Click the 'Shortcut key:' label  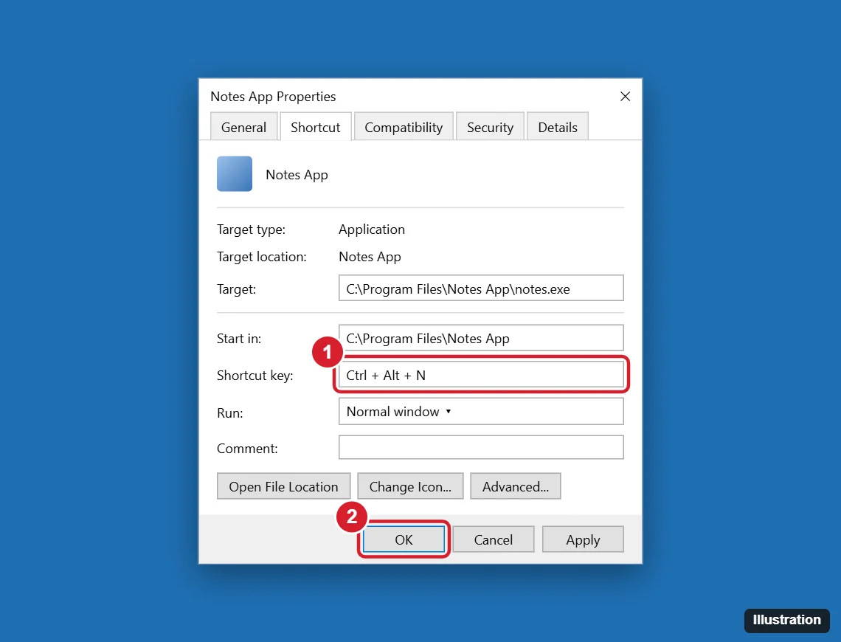coord(255,376)
